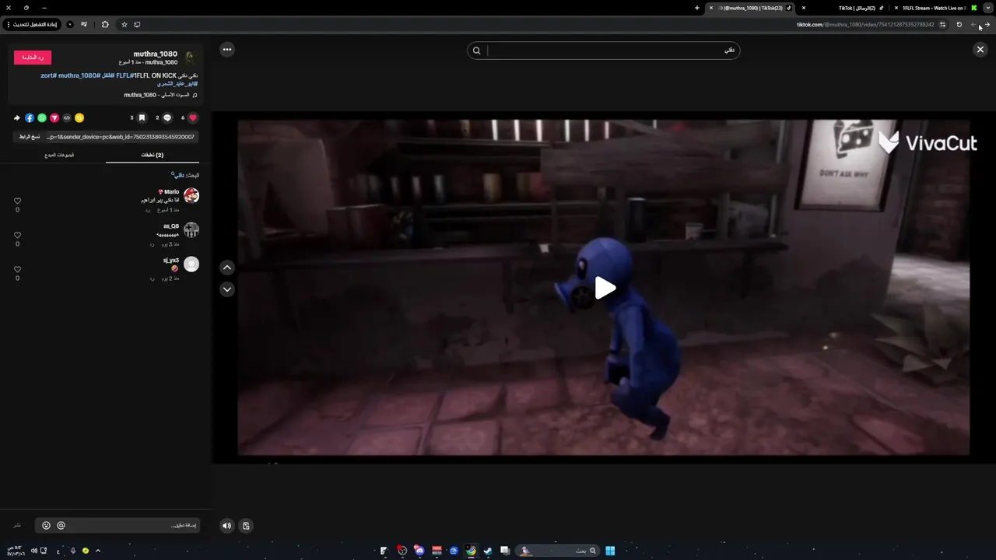Open the browser extensions puzzle icon
Screen dimensions: 996x560
(x=105, y=24)
